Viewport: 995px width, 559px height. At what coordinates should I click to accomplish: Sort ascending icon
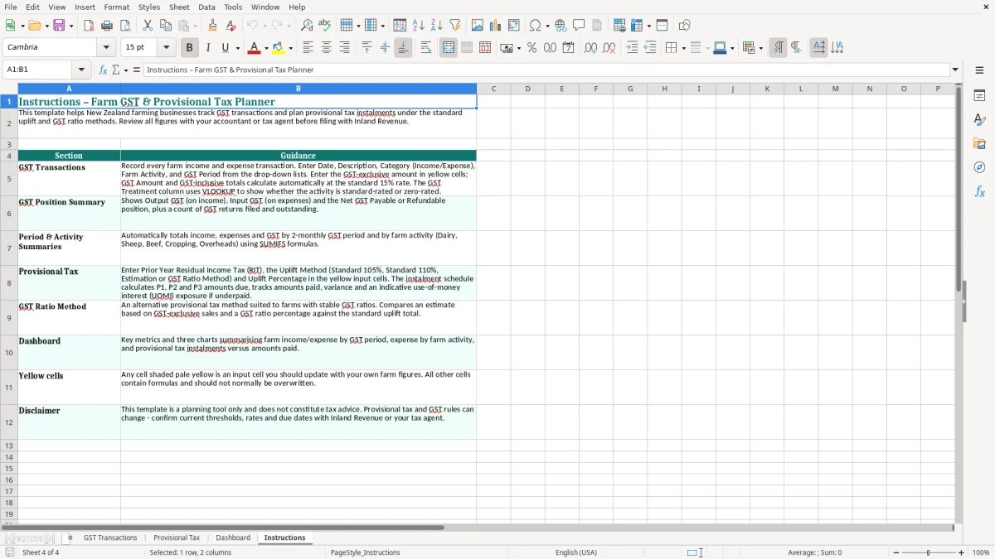click(419, 26)
